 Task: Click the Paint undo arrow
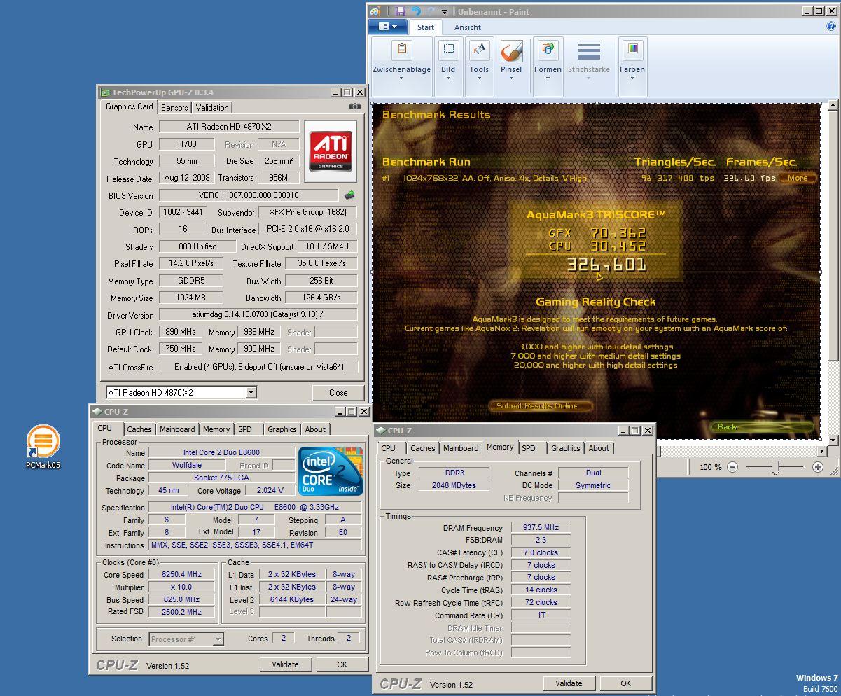click(x=416, y=11)
